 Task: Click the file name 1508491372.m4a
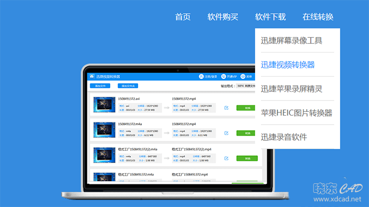130,124
